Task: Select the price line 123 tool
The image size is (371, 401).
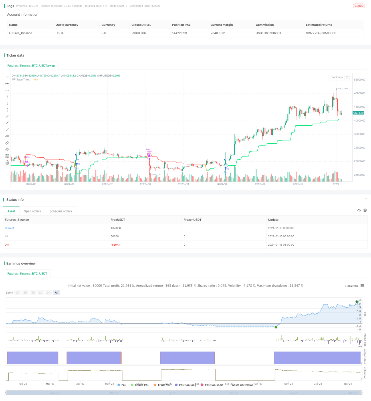Action: pos(7,136)
